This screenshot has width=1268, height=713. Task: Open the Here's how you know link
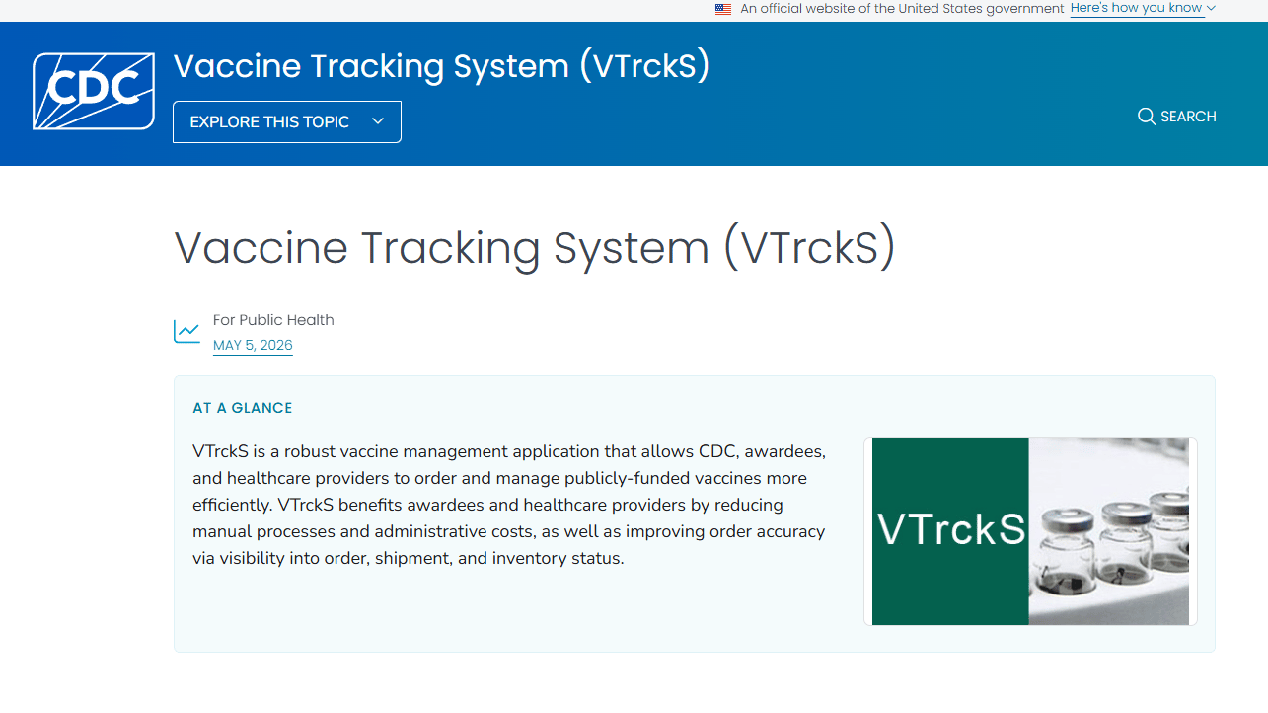coord(1136,8)
